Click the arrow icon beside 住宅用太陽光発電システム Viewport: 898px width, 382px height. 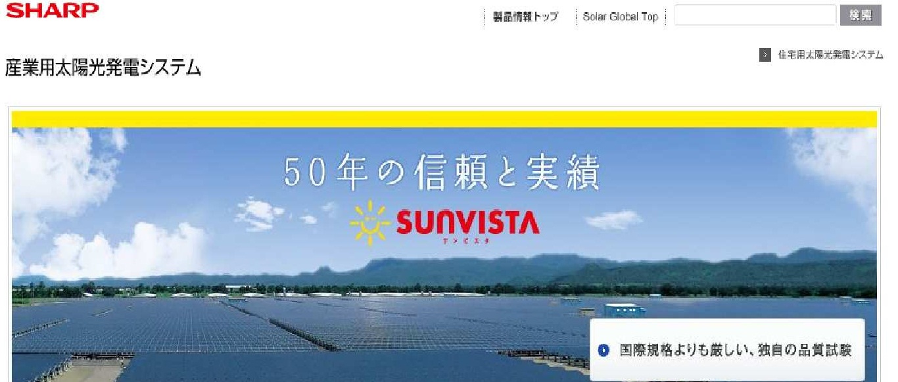coord(765,55)
